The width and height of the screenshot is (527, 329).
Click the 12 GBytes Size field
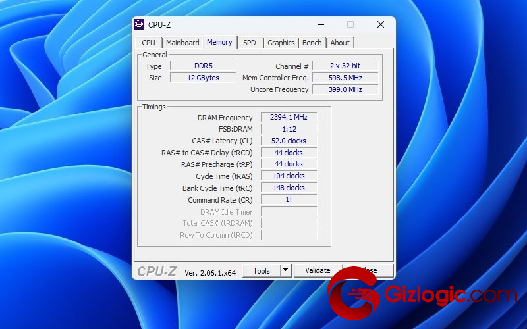click(x=202, y=78)
